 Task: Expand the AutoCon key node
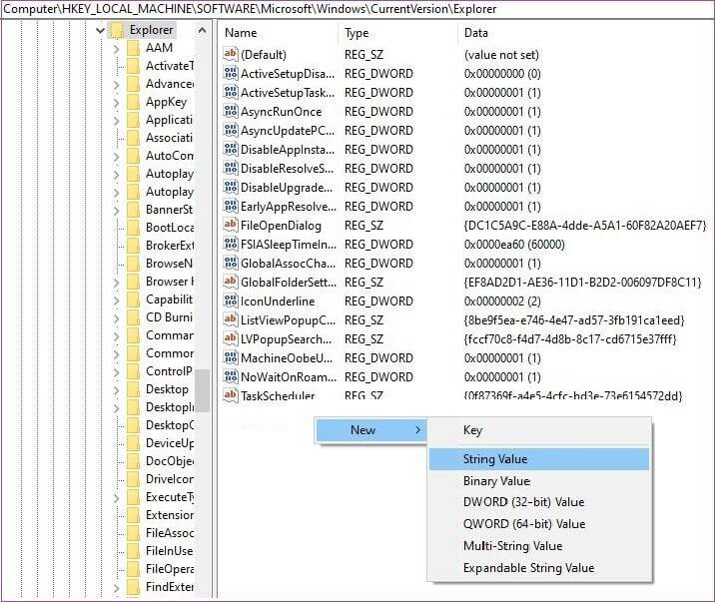pos(116,157)
